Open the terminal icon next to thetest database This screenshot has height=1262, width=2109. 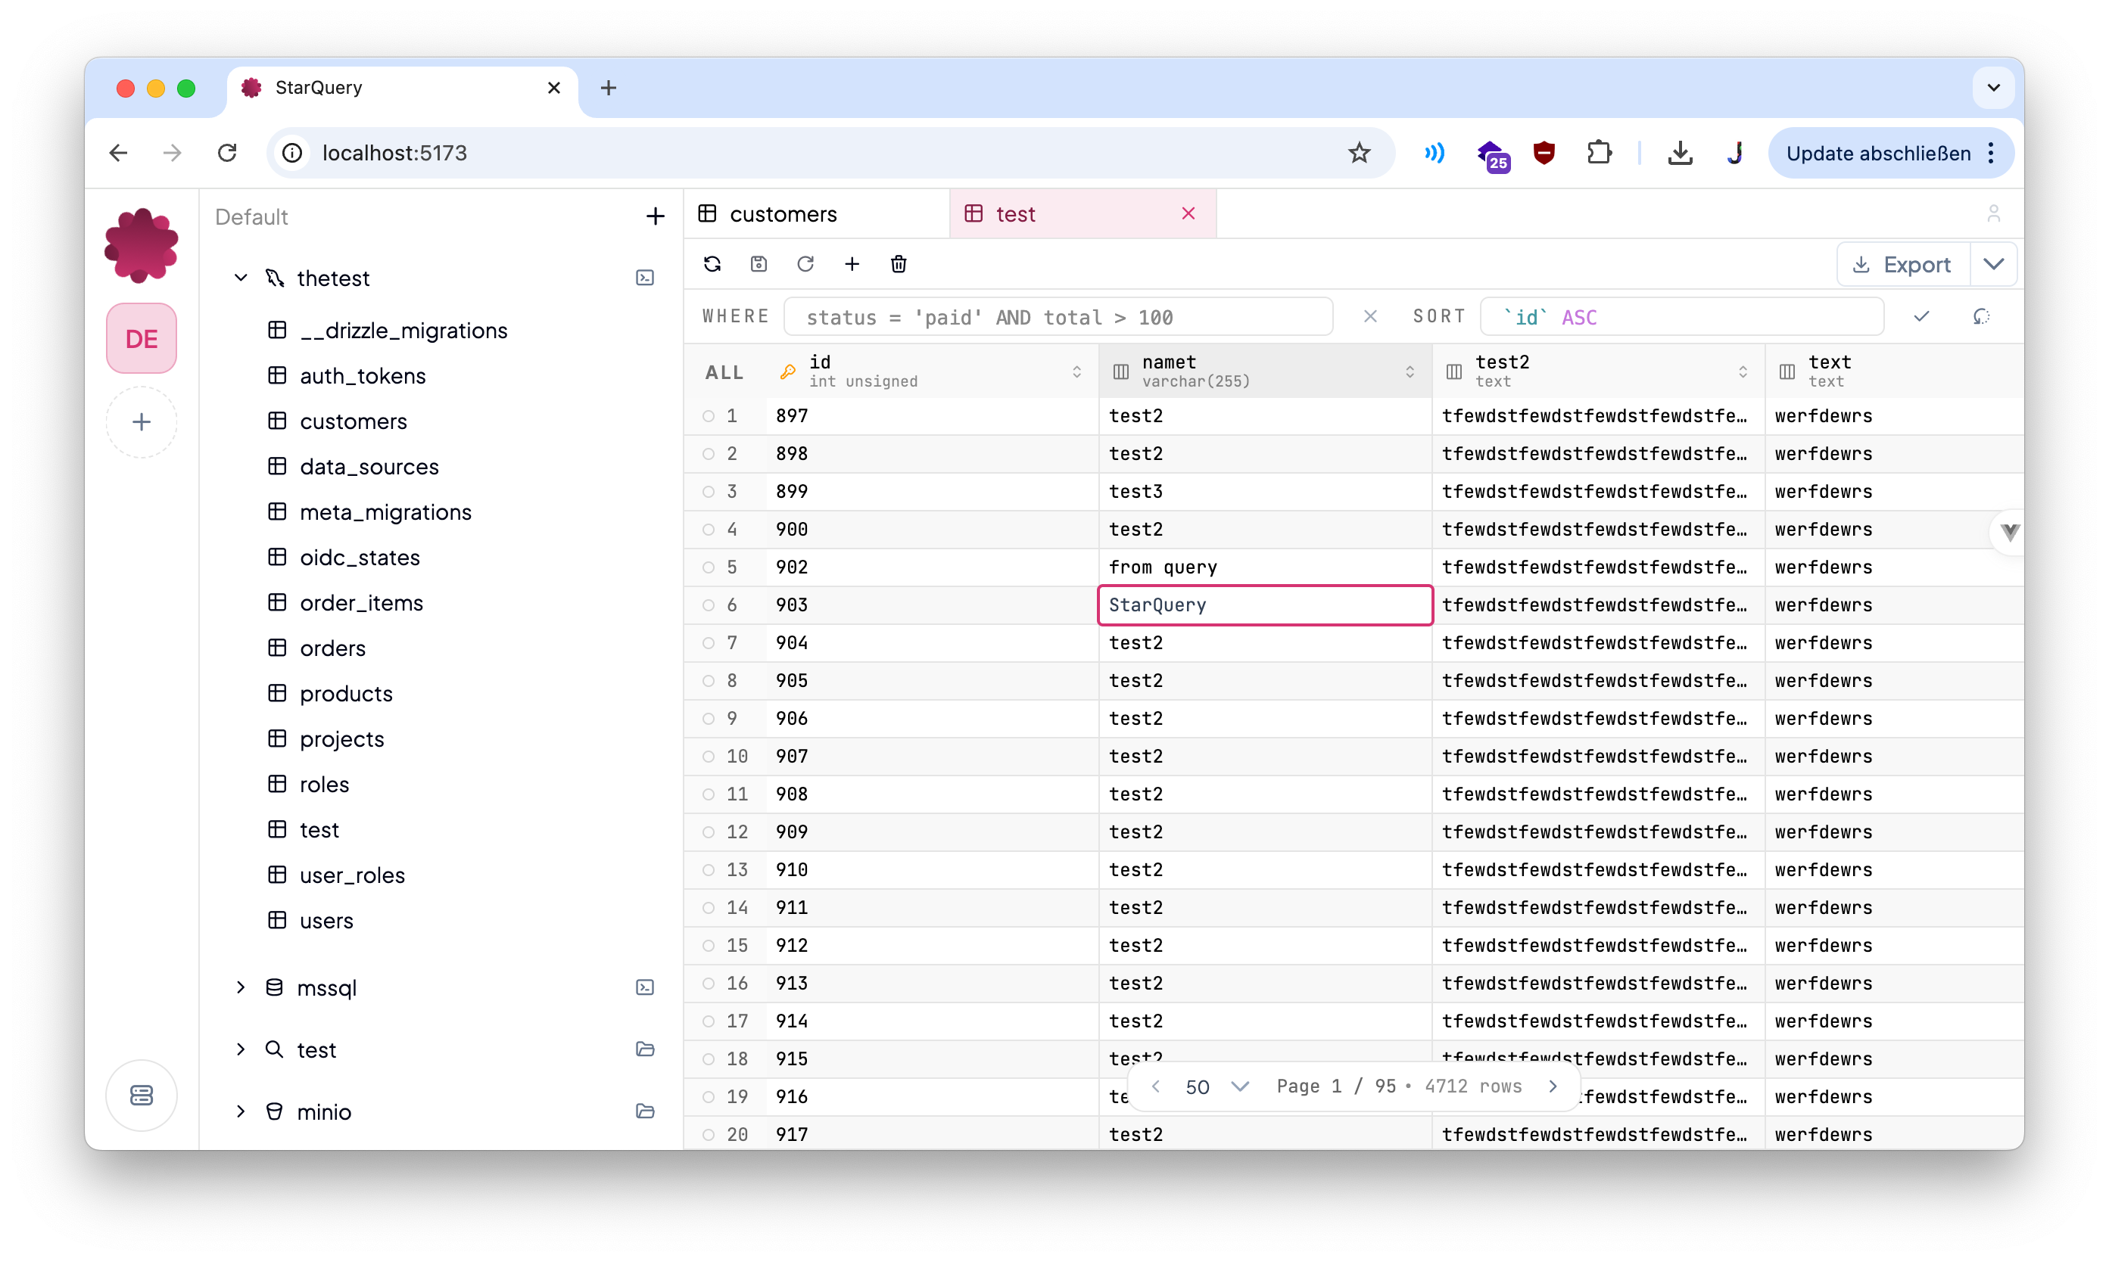[x=646, y=277]
